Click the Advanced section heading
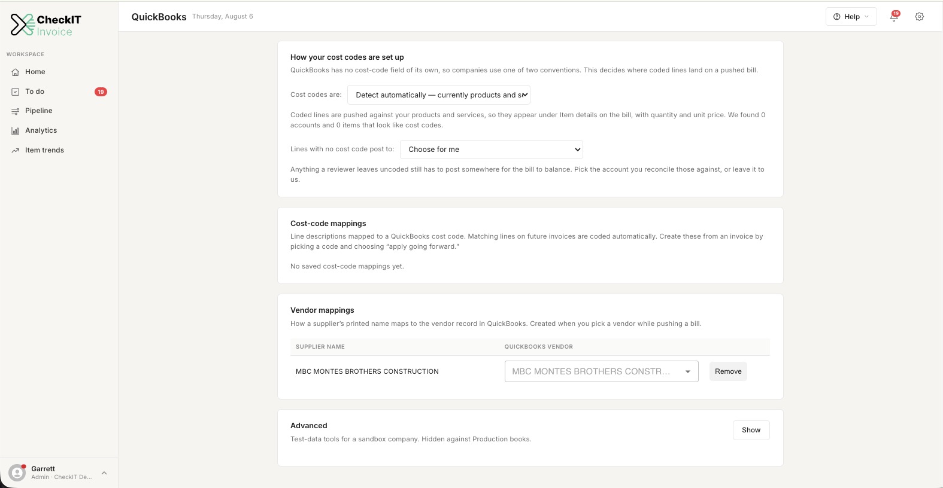The width and height of the screenshot is (943, 488). pyautogui.click(x=309, y=426)
